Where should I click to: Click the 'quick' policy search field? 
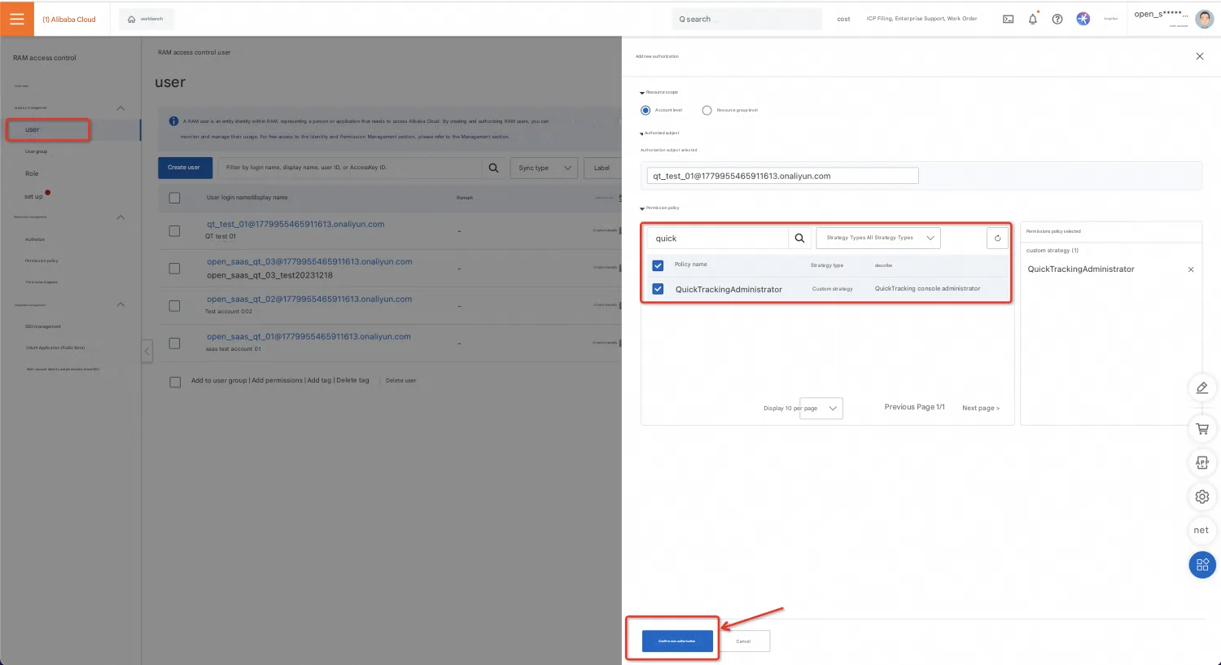coord(718,238)
